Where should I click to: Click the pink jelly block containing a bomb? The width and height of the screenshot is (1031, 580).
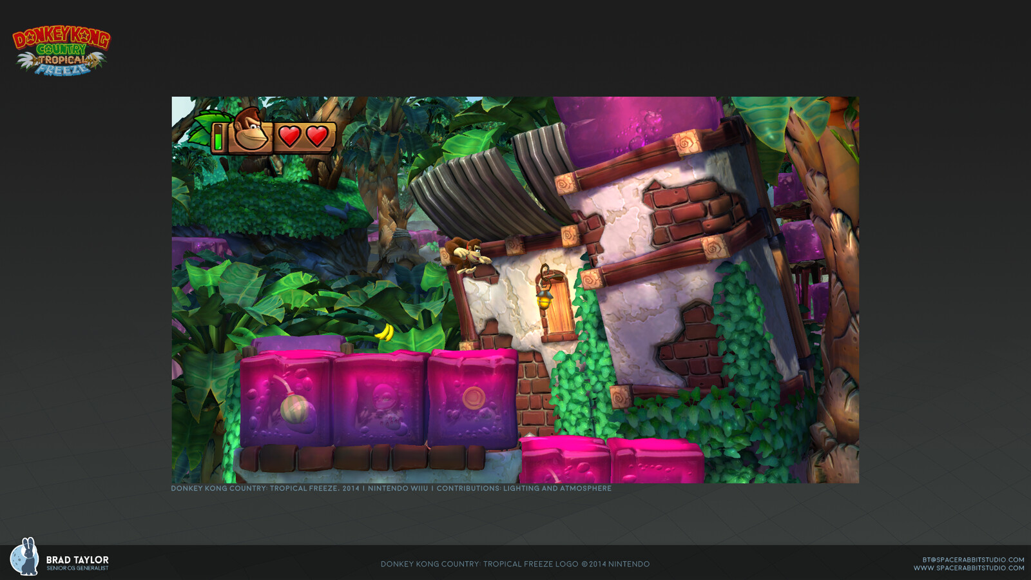pos(286,400)
